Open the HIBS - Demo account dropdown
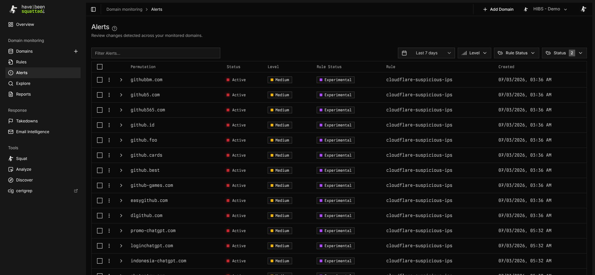This screenshot has height=275, width=595. tap(545, 9)
